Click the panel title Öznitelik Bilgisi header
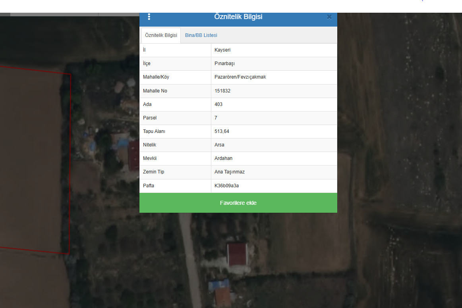Image resolution: width=462 pixels, height=308 pixels. coord(238,17)
